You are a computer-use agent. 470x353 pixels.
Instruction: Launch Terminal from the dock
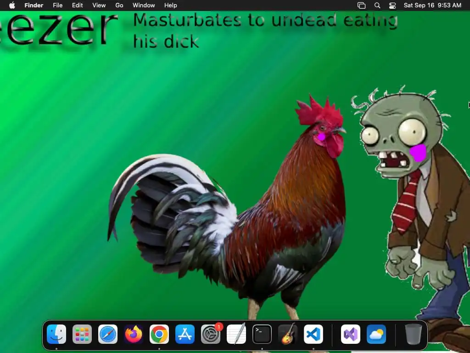[x=262, y=334]
